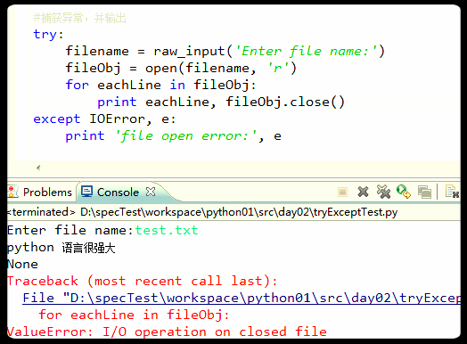Remove launch with single X icon

363,192
